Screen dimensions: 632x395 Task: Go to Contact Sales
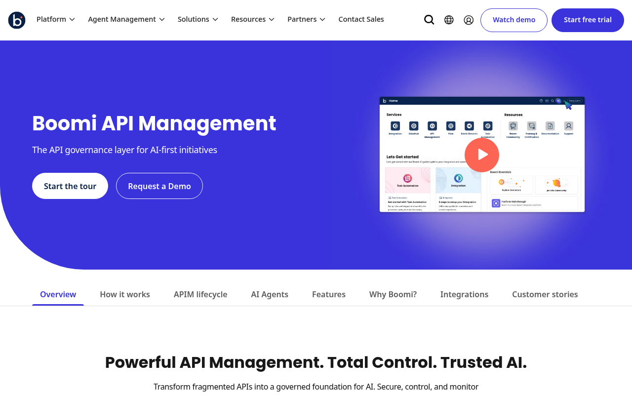point(361,19)
